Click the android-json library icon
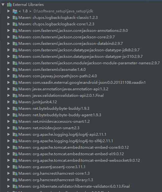 pos(15,83)
